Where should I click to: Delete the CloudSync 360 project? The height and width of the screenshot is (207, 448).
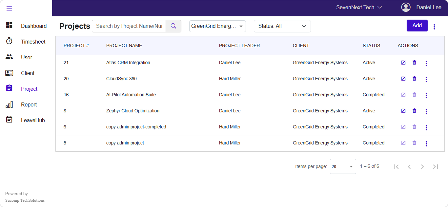(414, 79)
